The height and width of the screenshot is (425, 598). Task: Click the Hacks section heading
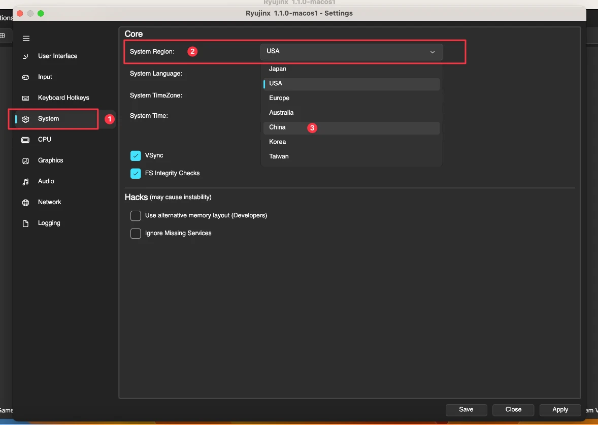(x=136, y=197)
